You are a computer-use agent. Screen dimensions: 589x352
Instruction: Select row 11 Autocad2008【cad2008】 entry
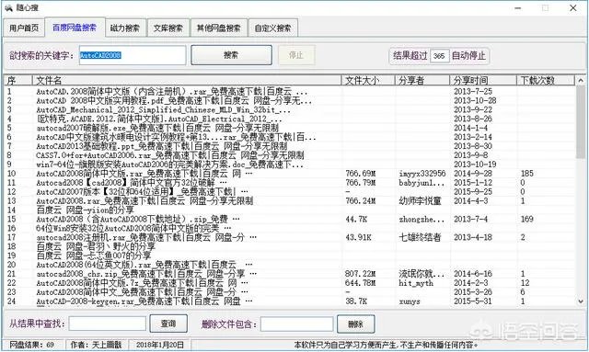(x=290, y=182)
